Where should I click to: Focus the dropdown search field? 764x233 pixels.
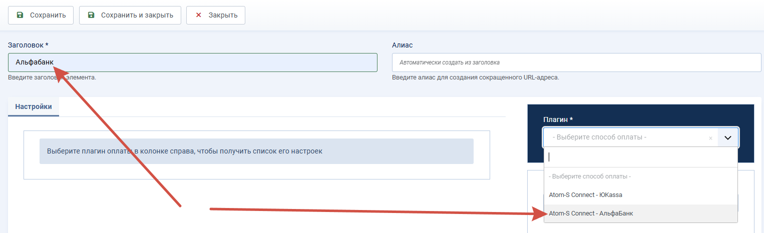pyautogui.click(x=640, y=157)
